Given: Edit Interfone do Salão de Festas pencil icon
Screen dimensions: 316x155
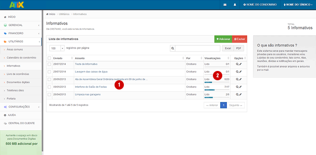Looking at the screenshot, I should tap(240, 87).
